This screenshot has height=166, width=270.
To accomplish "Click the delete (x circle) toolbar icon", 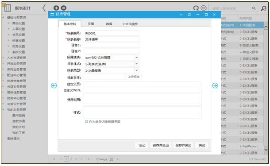I will pos(64,8).
